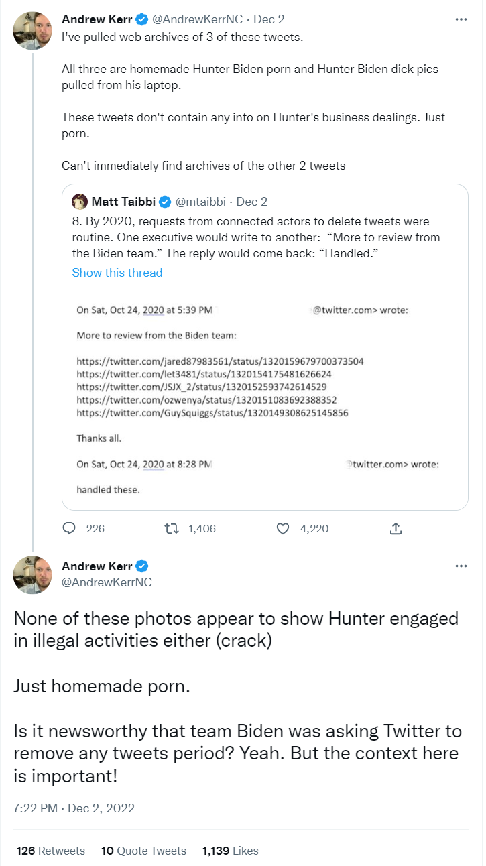Click Andrew Kerr's top profile photo
486x866 pixels.
click(x=33, y=30)
